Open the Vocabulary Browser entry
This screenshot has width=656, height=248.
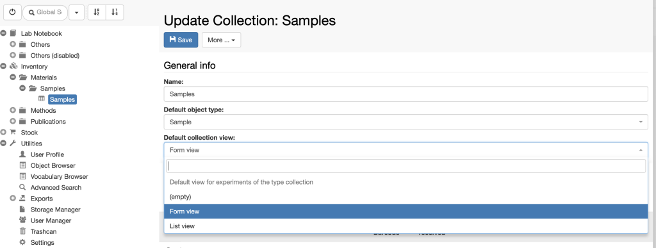pos(54,176)
